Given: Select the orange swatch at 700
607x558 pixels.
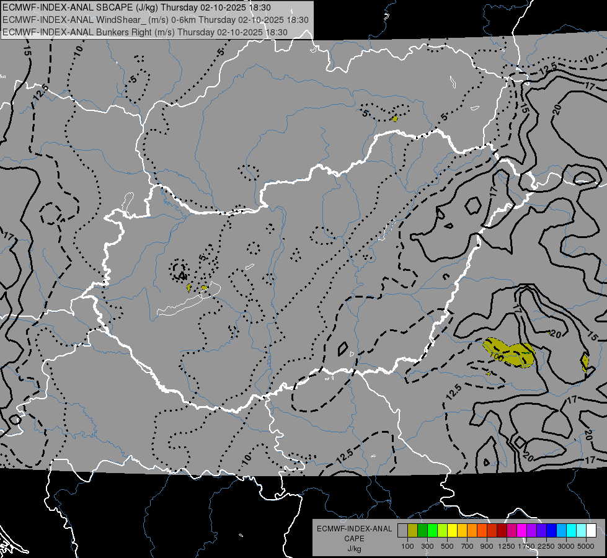Looking at the screenshot, I should tap(472, 531).
